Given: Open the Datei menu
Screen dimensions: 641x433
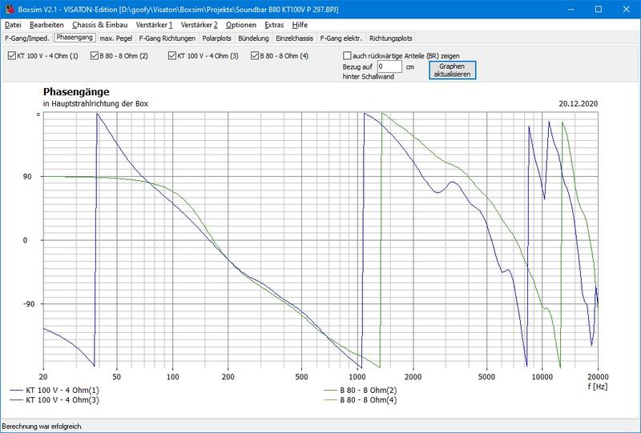Looking at the screenshot, I should pos(13,25).
